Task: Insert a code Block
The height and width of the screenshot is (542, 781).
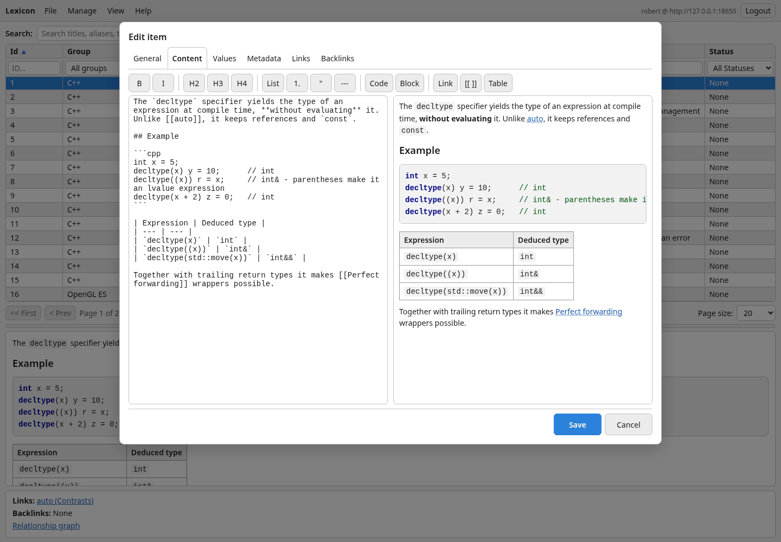Action: coord(409,83)
